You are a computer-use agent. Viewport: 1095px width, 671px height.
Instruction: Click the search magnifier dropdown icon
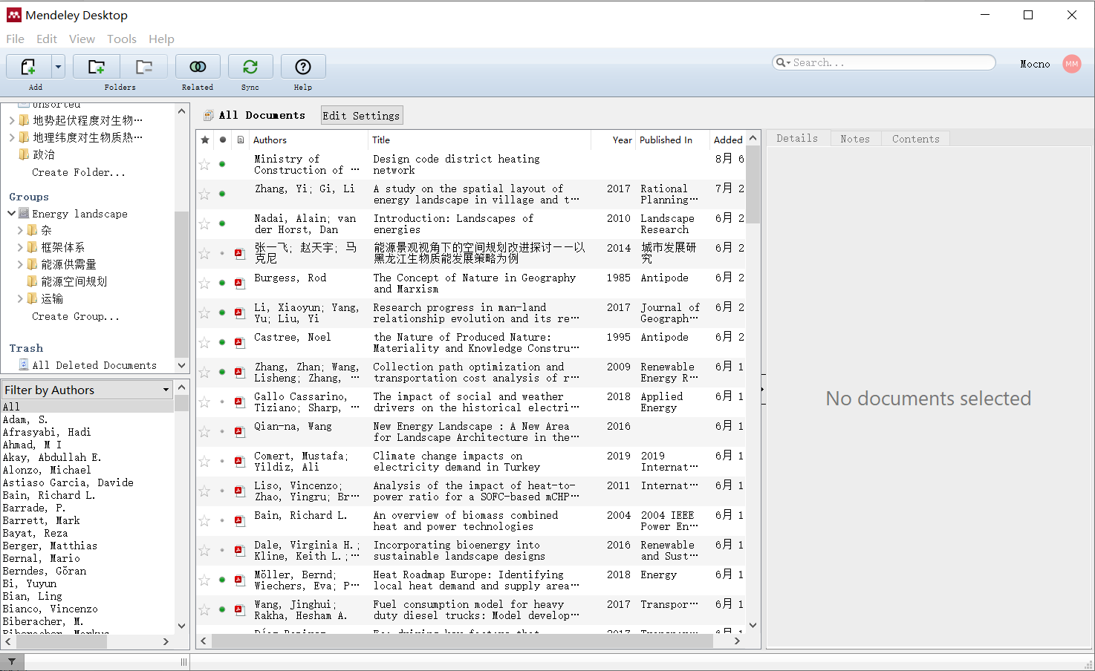783,63
